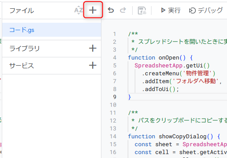Viewport: 227px width, 158px height.
Task: Add a new file with the plus icon
Action: pyautogui.click(x=93, y=10)
